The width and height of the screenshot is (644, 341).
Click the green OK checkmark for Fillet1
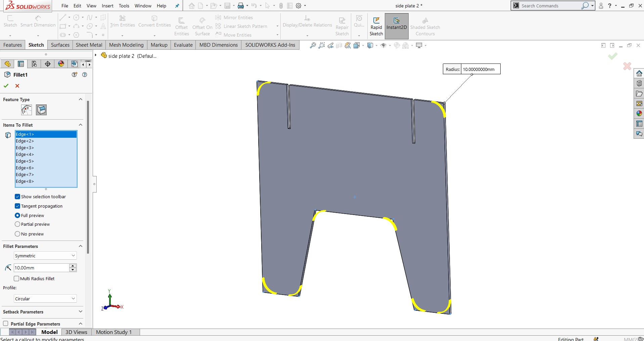click(x=6, y=86)
